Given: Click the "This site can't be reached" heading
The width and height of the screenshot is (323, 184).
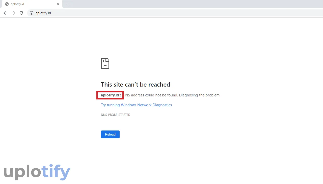Looking at the screenshot, I should pos(136,84).
